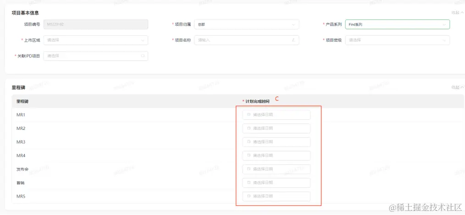Screen dimensions: 465x215
Task: Click the disabled 项目编号 field MS229182
Action: click(95, 25)
